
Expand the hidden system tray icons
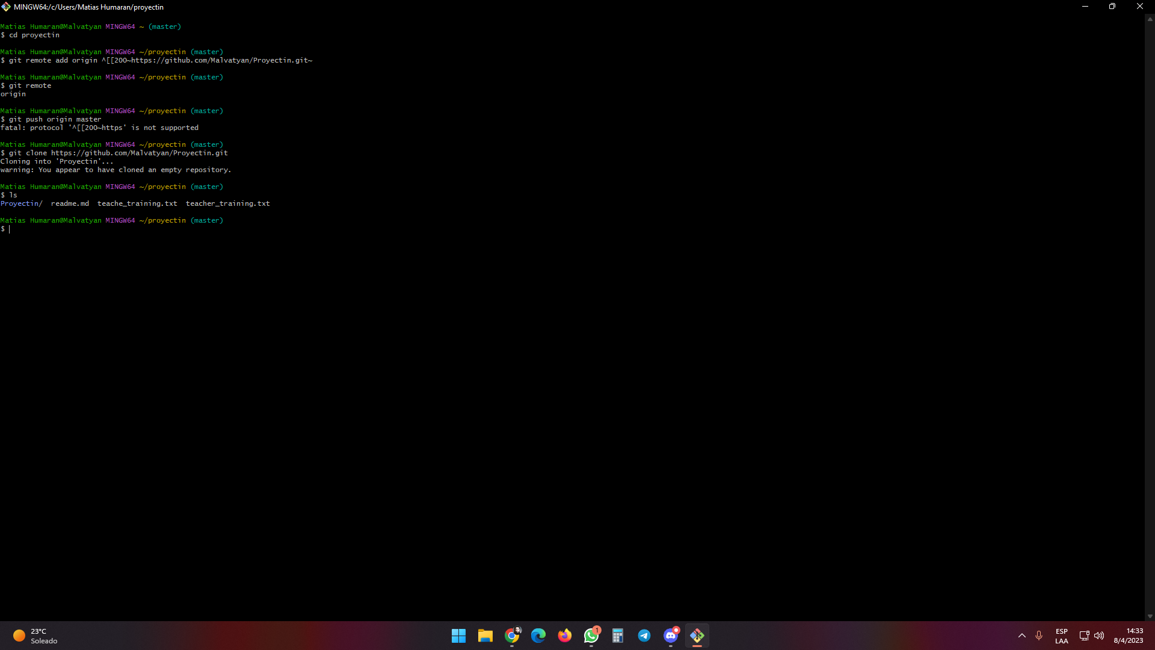(1021, 636)
